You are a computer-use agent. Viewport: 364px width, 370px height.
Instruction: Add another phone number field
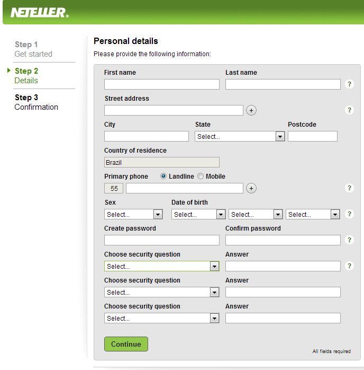tap(251, 188)
